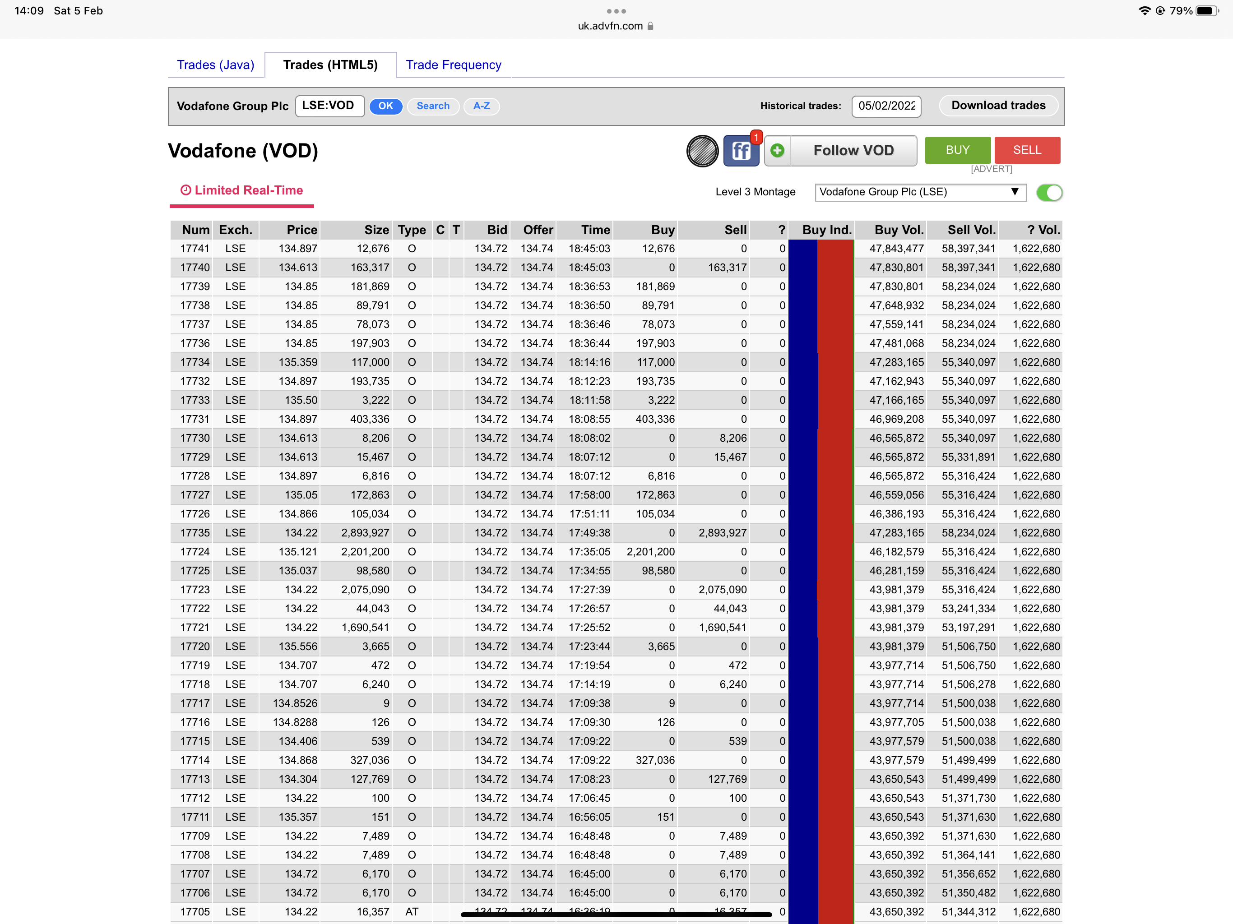Screen dimensions: 1233x924
Task: Open the blue ff notifications icon
Action: 741,151
